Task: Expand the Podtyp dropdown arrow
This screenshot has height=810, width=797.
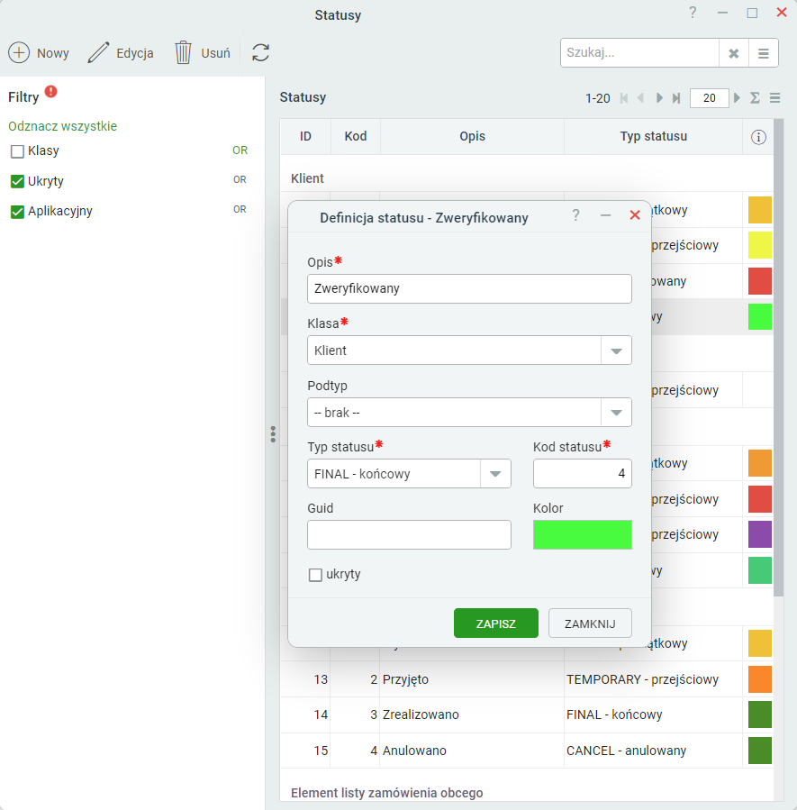Action: [616, 413]
